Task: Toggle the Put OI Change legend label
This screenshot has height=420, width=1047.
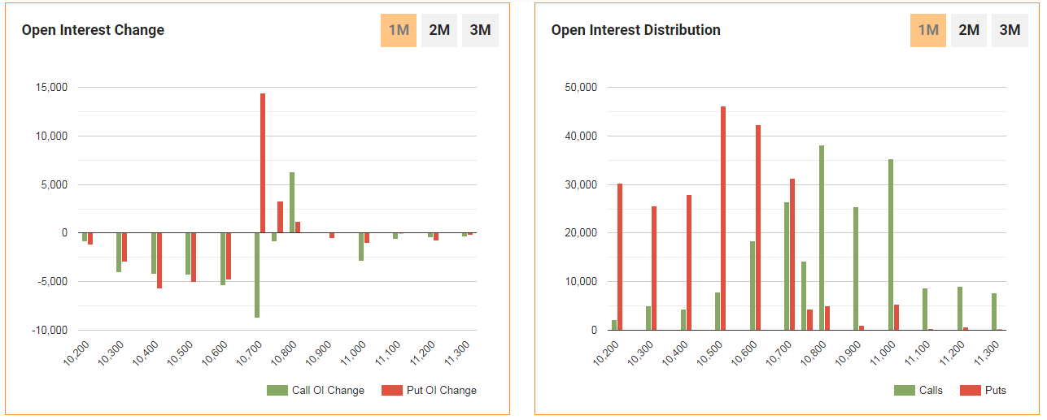Action: pos(442,391)
